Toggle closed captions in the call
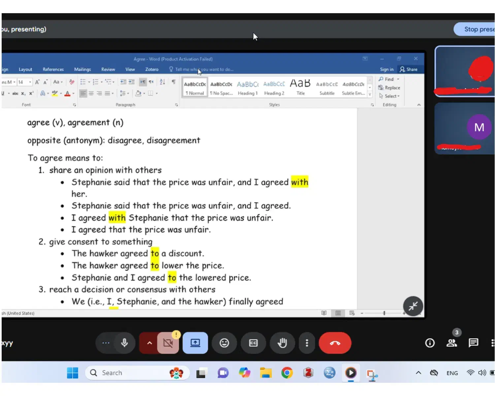The height and width of the screenshot is (396, 495). (253, 343)
